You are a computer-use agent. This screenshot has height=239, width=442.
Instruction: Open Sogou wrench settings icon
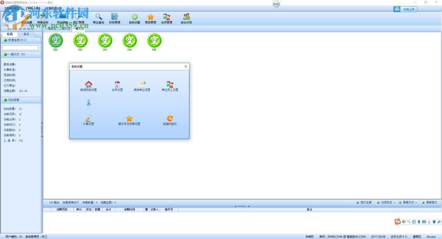[x=439, y=222]
